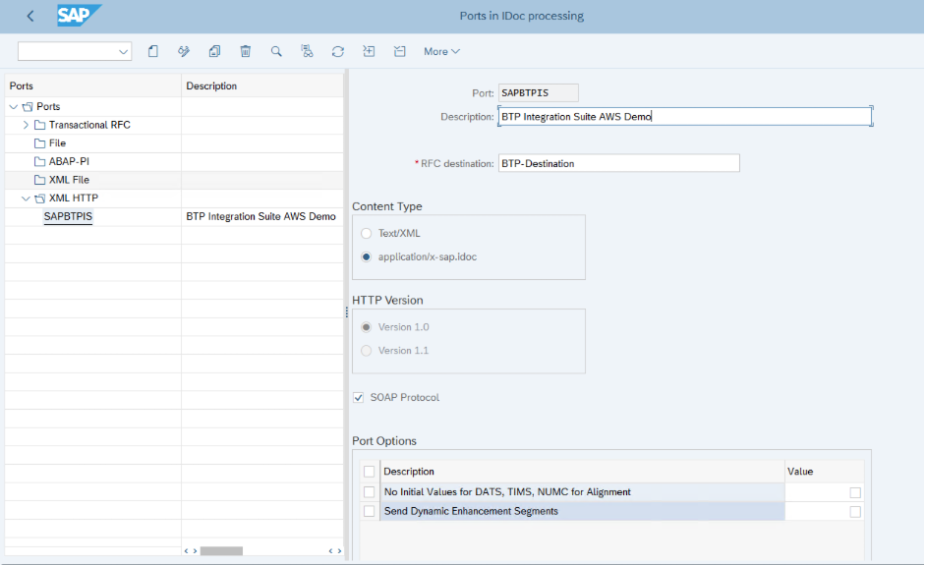The height and width of the screenshot is (565, 925).
Task: Click the collapse subtree toolbar icon
Action: pyautogui.click(x=399, y=51)
